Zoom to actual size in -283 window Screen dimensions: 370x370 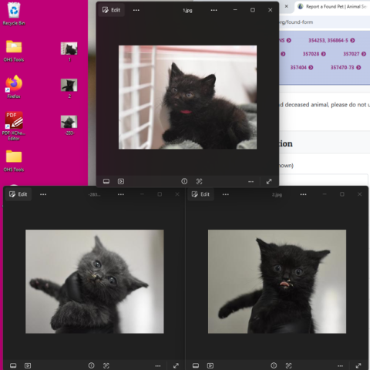pyautogui.click(x=106, y=365)
